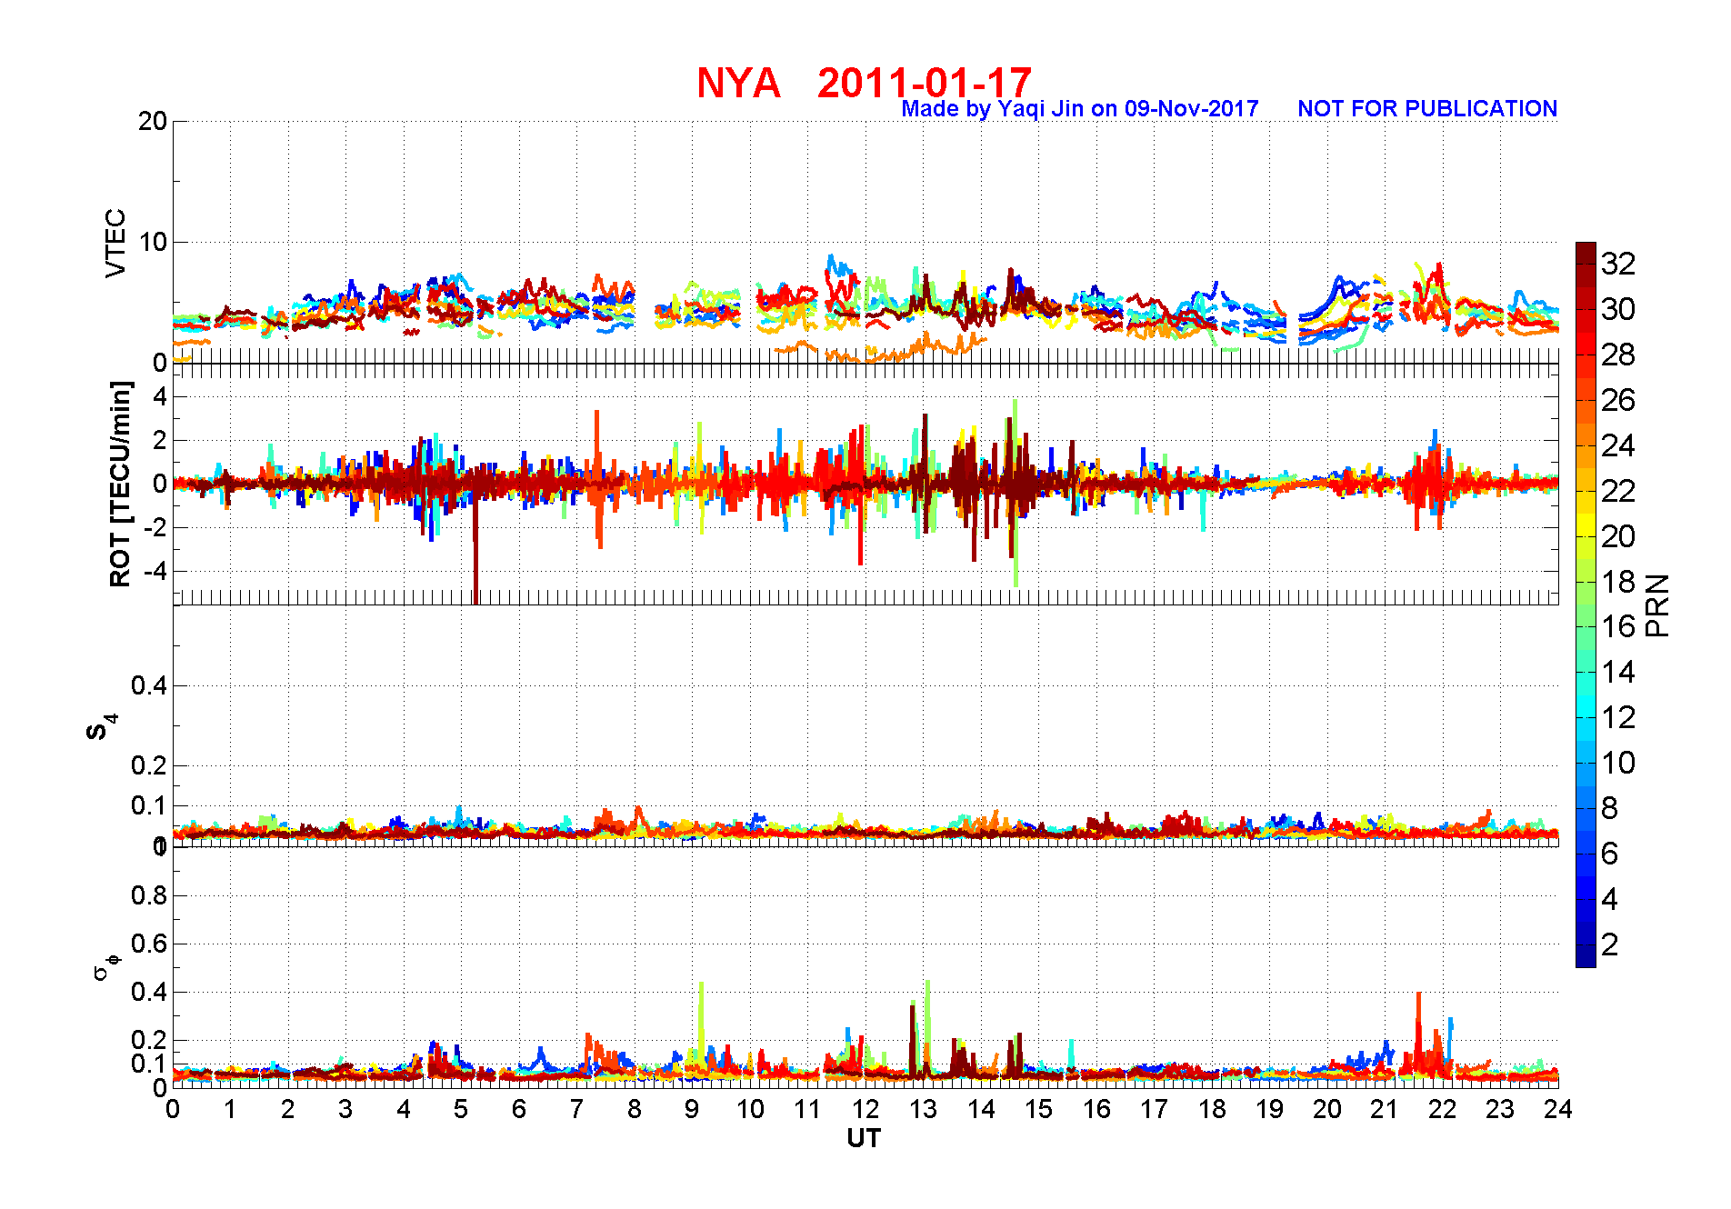Viewport: 1731px width, 1209px height.
Task: Click the ROT [TECU/min] axis label
Action: click(120, 484)
